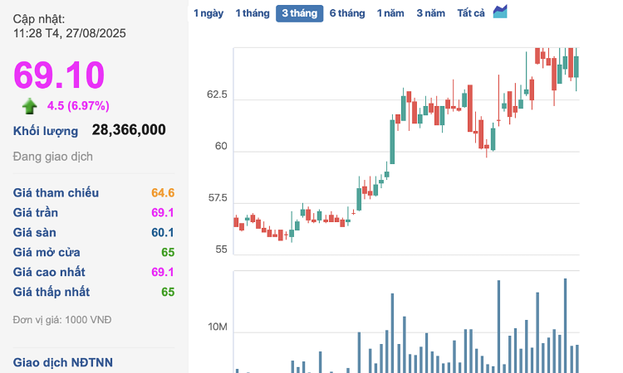Screen dimensions: 623x373
Task: Click the 62.5 price axis label
Action: coord(217,95)
